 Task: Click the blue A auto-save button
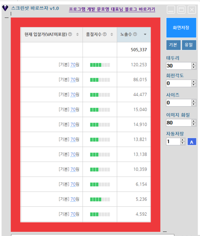[192, 142]
